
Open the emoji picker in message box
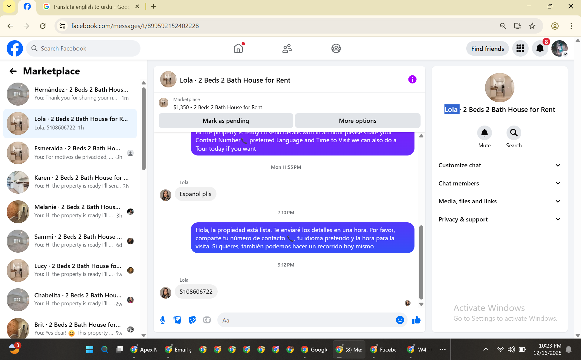[400, 320]
